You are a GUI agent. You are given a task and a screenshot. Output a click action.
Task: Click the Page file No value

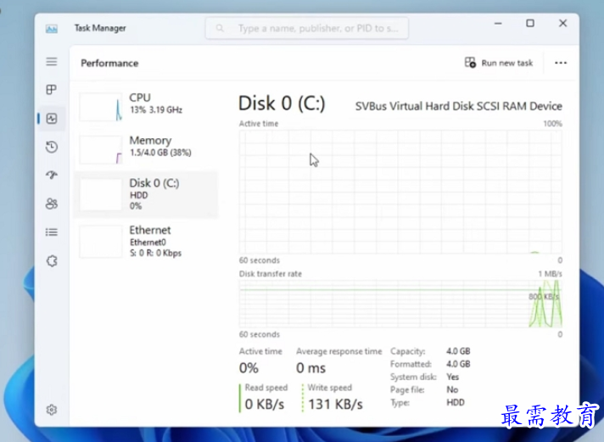coord(452,389)
